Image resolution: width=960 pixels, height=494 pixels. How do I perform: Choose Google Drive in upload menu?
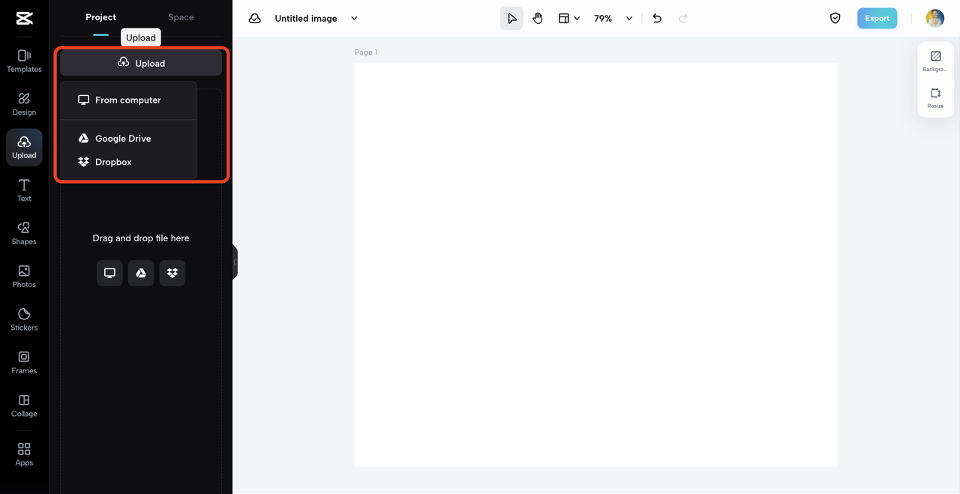click(128, 139)
